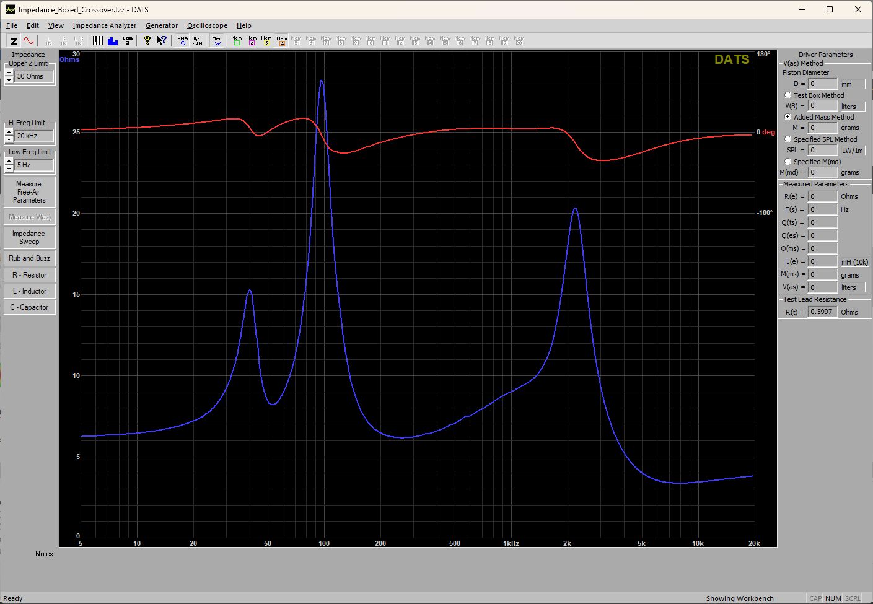Raise the Low Freq Limit with up arrow
Image resolution: width=873 pixels, height=604 pixels.
[9, 161]
